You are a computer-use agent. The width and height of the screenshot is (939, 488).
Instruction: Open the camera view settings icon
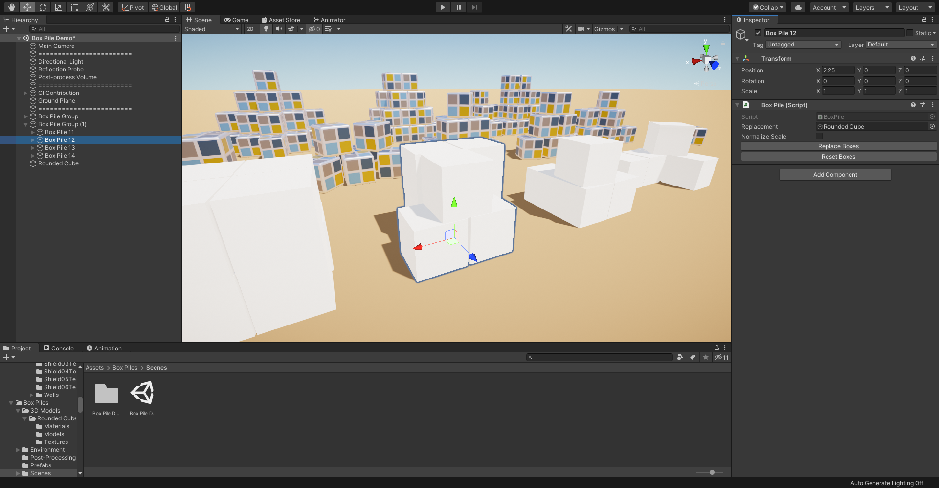point(582,29)
